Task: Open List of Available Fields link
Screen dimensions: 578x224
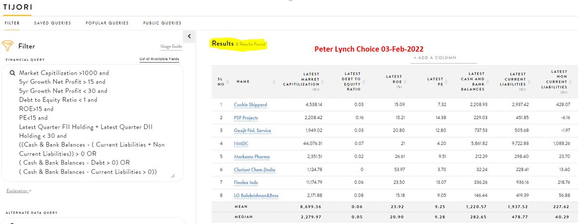Action: [x=158, y=60]
